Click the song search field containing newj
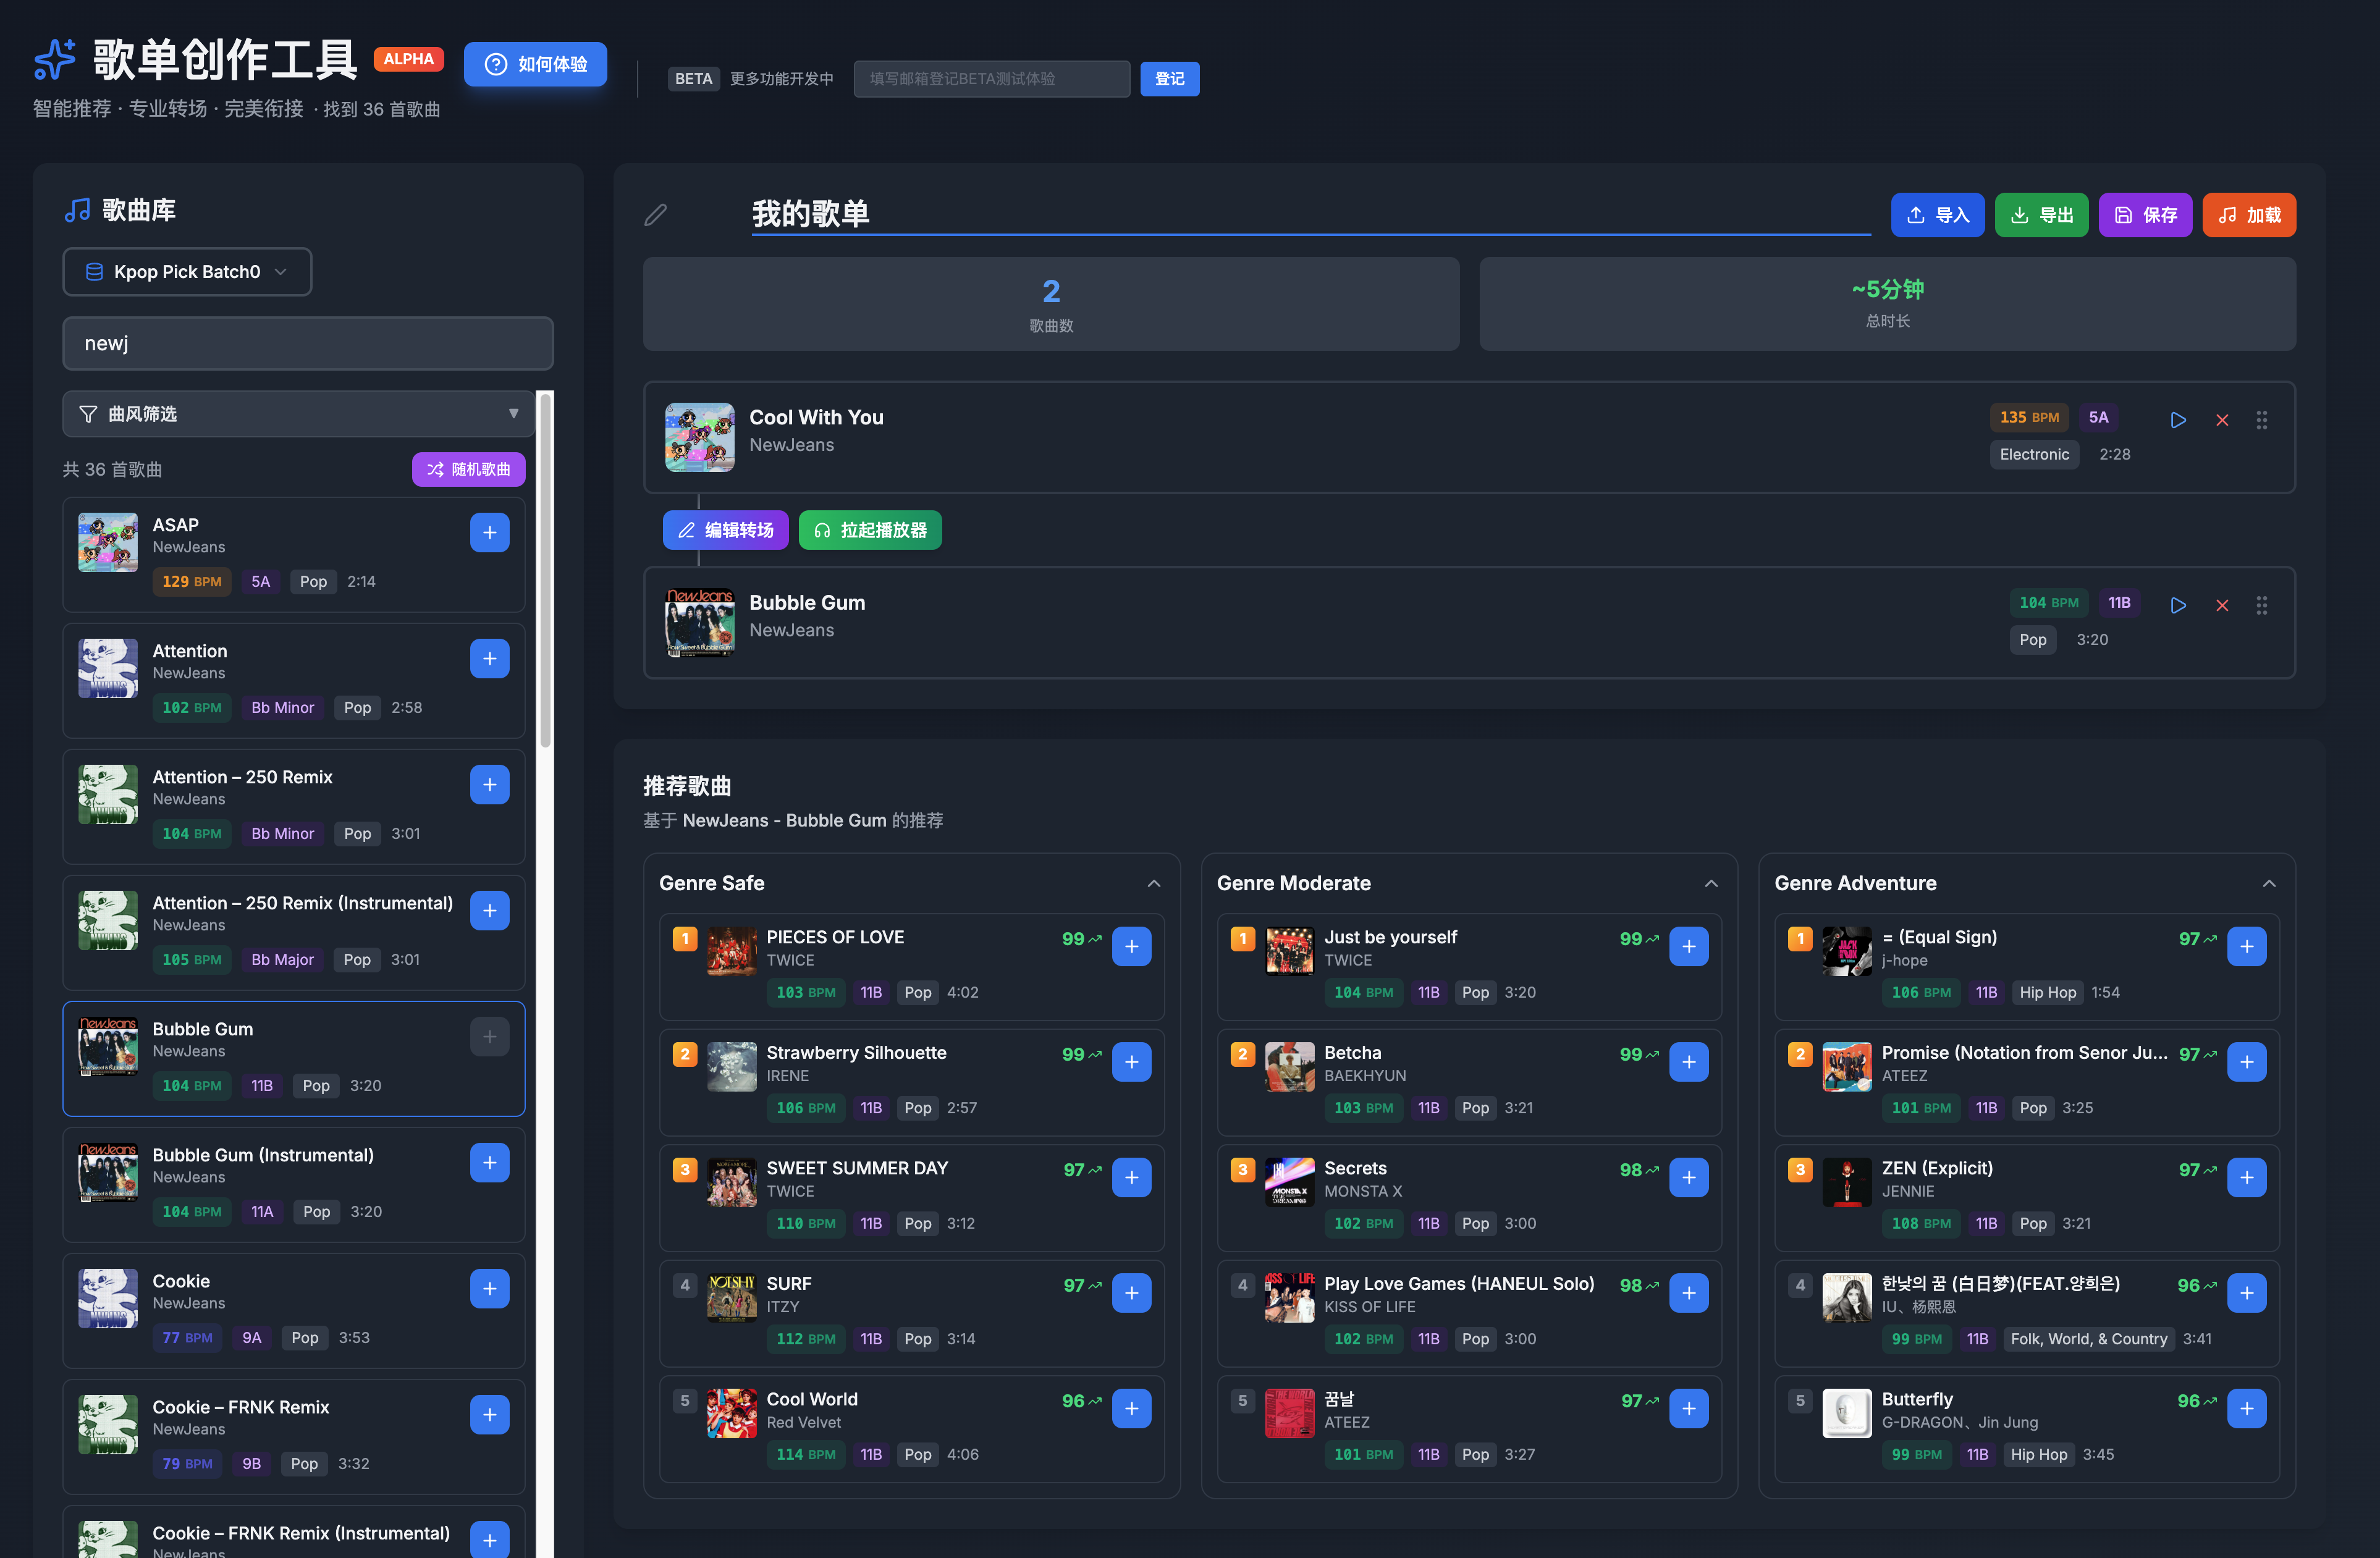Screen dimensions: 2380x1558 (308, 344)
